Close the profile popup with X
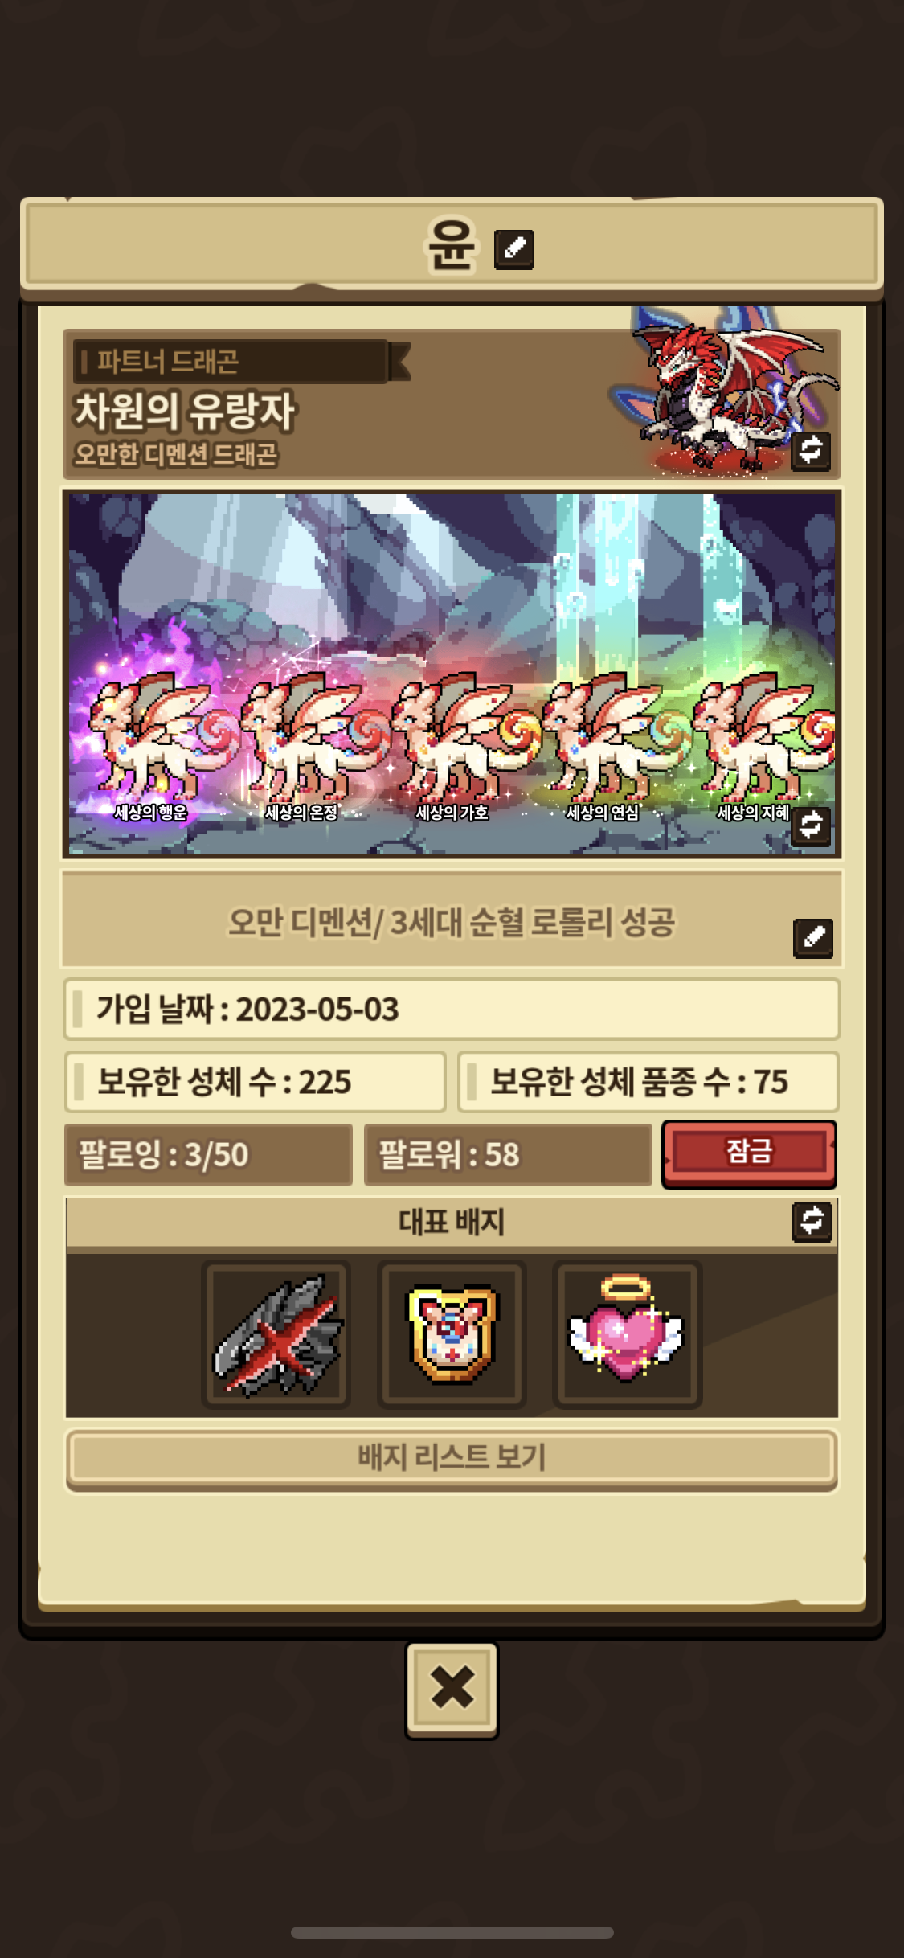 [x=452, y=1690]
